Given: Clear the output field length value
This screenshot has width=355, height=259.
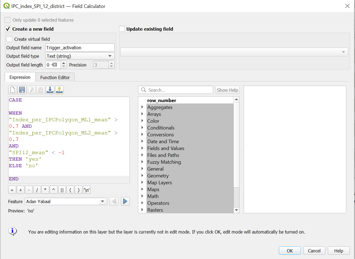Looking at the screenshot, I should (x=55, y=65).
